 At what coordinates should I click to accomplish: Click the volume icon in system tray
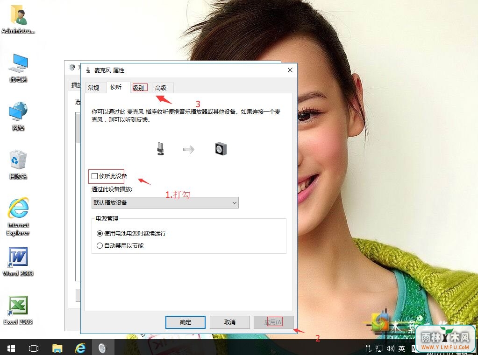point(390,348)
